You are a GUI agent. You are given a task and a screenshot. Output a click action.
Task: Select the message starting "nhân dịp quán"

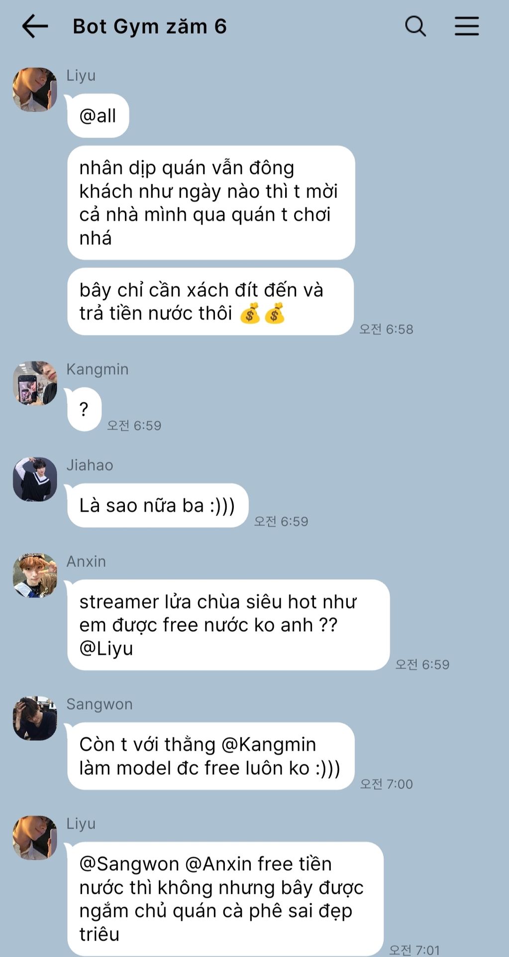coord(211,203)
